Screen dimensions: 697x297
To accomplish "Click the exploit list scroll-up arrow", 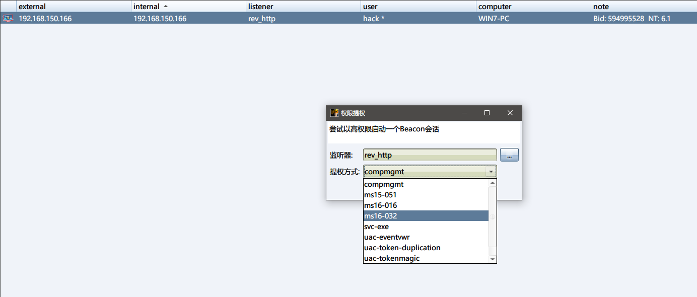I will point(493,183).
